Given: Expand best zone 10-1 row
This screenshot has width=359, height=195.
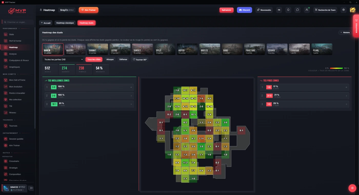Looking at the screenshot, I should [89, 104].
